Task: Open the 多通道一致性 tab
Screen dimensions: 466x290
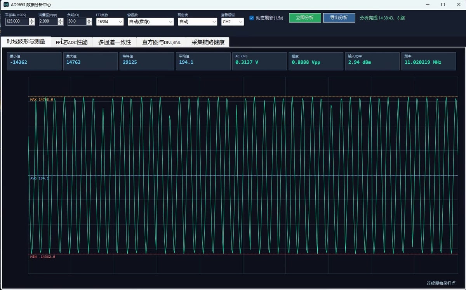Action: click(x=115, y=42)
